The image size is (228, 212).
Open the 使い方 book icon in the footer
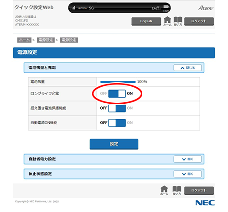177,190
